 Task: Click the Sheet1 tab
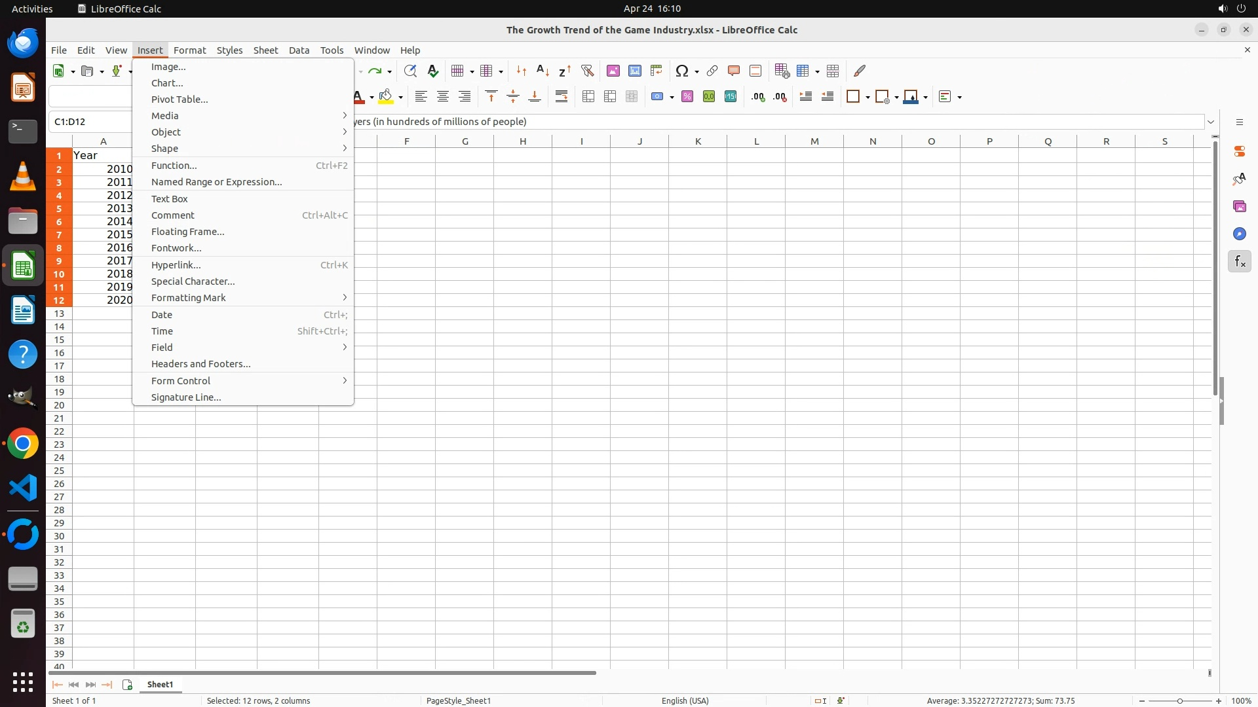(160, 684)
